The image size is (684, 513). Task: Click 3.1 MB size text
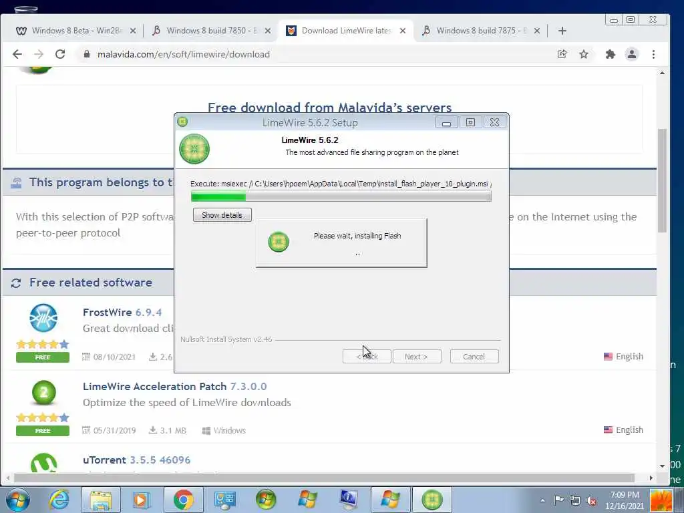pyautogui.click(x=173, y=431)
